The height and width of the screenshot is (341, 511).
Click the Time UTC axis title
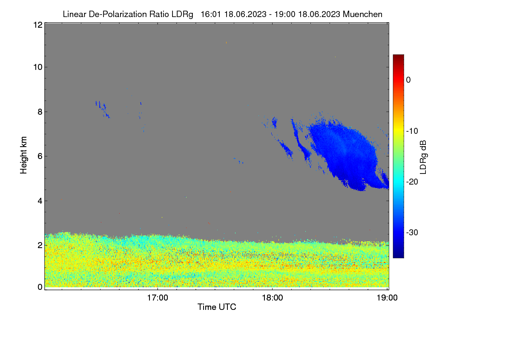click(217, 307)
